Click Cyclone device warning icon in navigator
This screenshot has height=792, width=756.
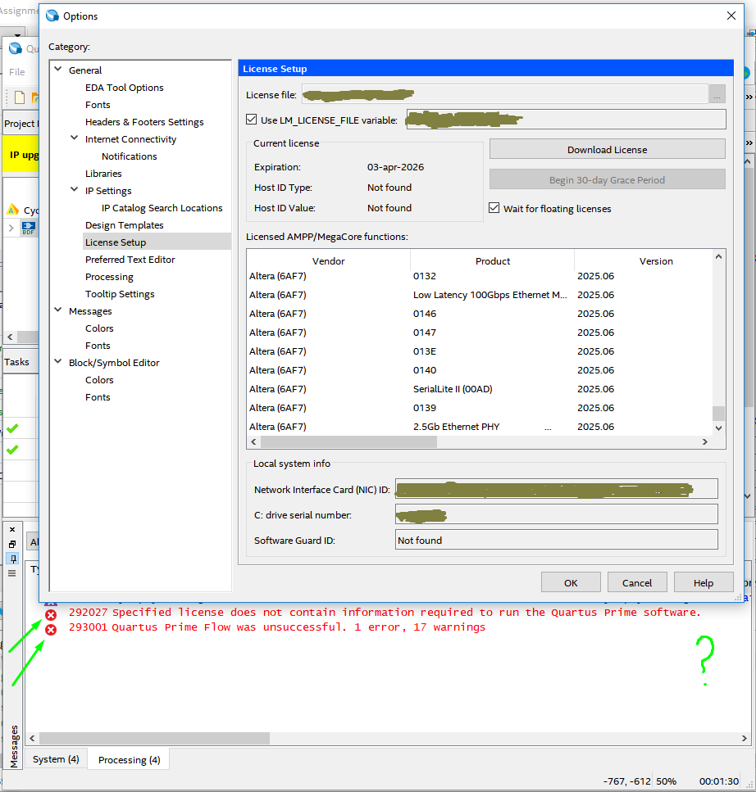(x=13, y=209)
